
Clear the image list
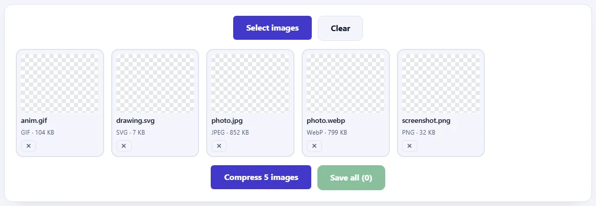(340, 28)
